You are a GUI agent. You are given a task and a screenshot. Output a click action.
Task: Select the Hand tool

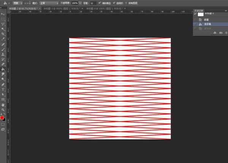pos(3,104)
